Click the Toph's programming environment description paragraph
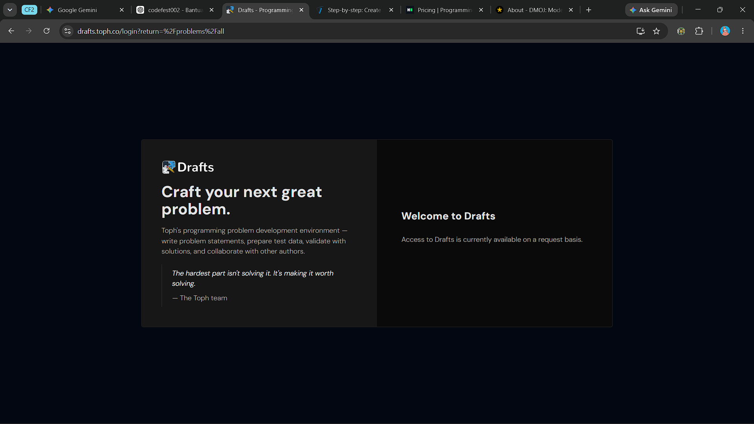Image resolution: width=754 pixels, height=424 pixels. click(x=254, y=241)
